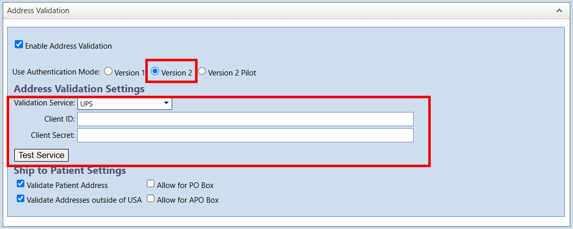The width and height of the screenshot is (573, 229).
Task: Uncheck the Validate Patient Address checkbox
Action: pos(21,184)
